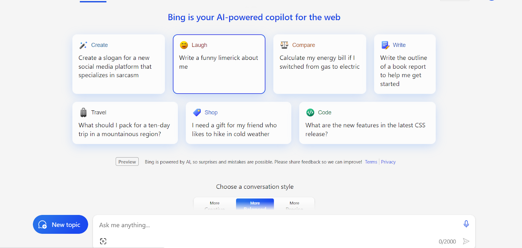Click the luggage Travel icon
522x248 pixels.
84,113
